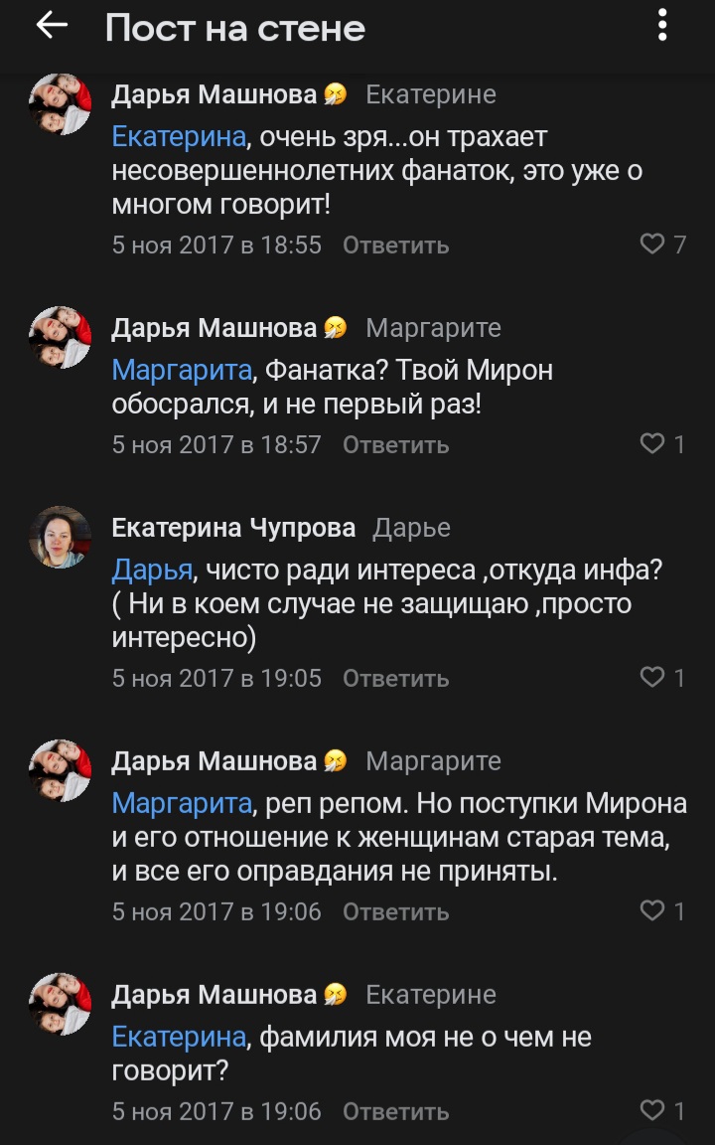
Task: Open Екатерина Чупрова's profile picture
Action: (60, 537)
